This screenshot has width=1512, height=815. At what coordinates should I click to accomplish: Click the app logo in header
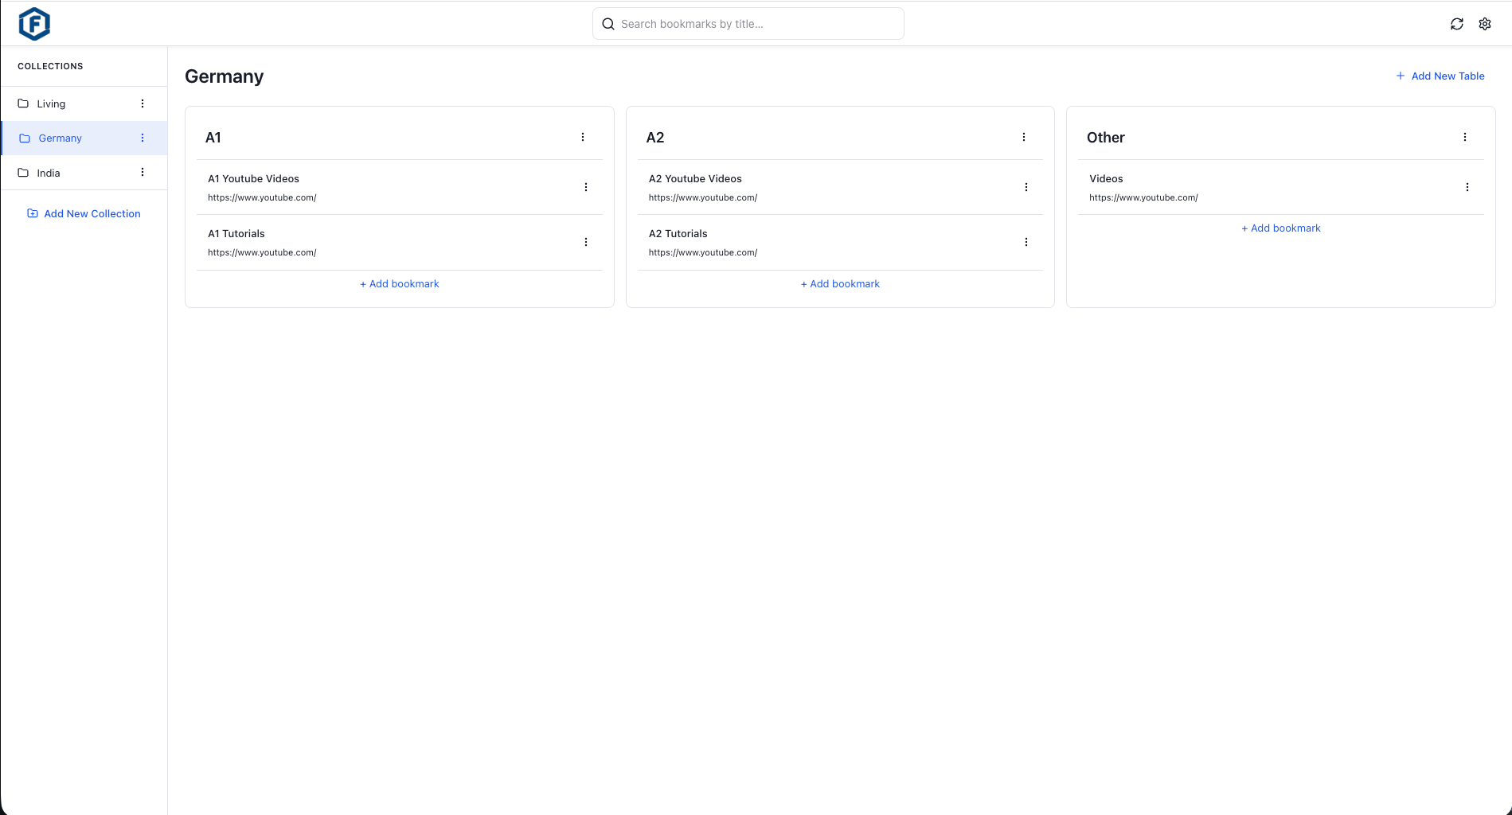tap(34, 24)
